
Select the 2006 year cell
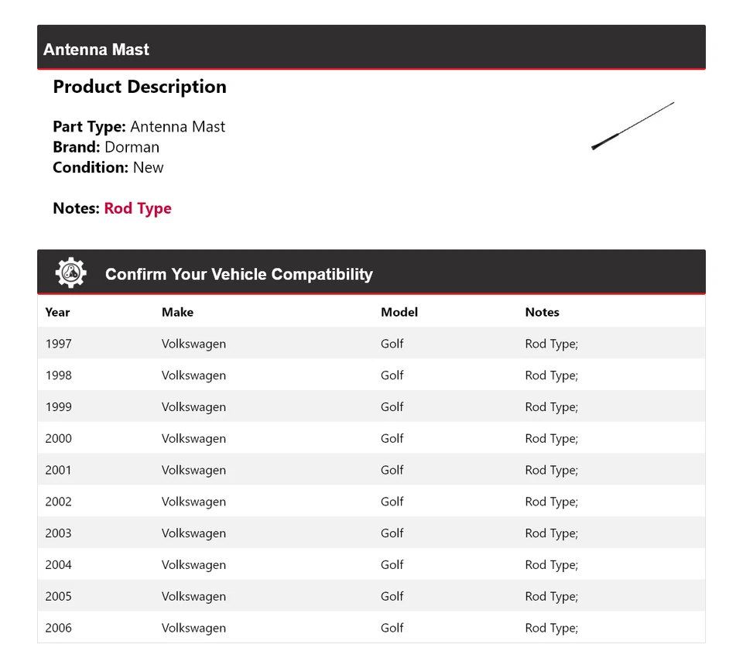click(58, 628)
